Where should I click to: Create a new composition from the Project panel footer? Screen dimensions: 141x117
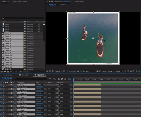(8, 72)
